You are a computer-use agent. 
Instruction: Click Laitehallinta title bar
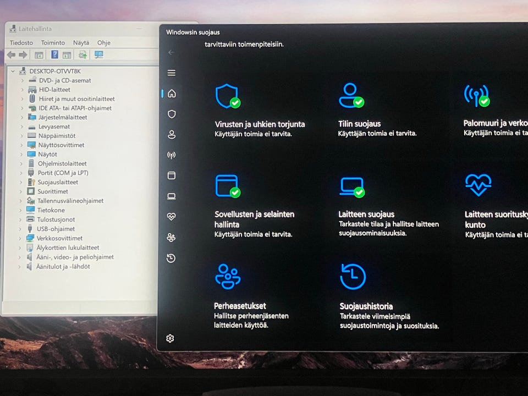(x=81, y=29)
